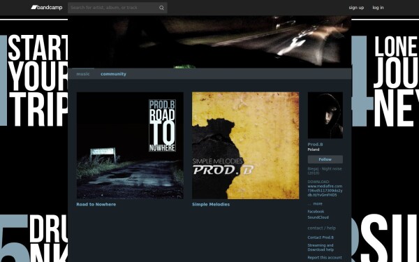This screenshot has height=262, width=419.
Task: Click the Simple Melodies title link
Action: coord(211,204)
